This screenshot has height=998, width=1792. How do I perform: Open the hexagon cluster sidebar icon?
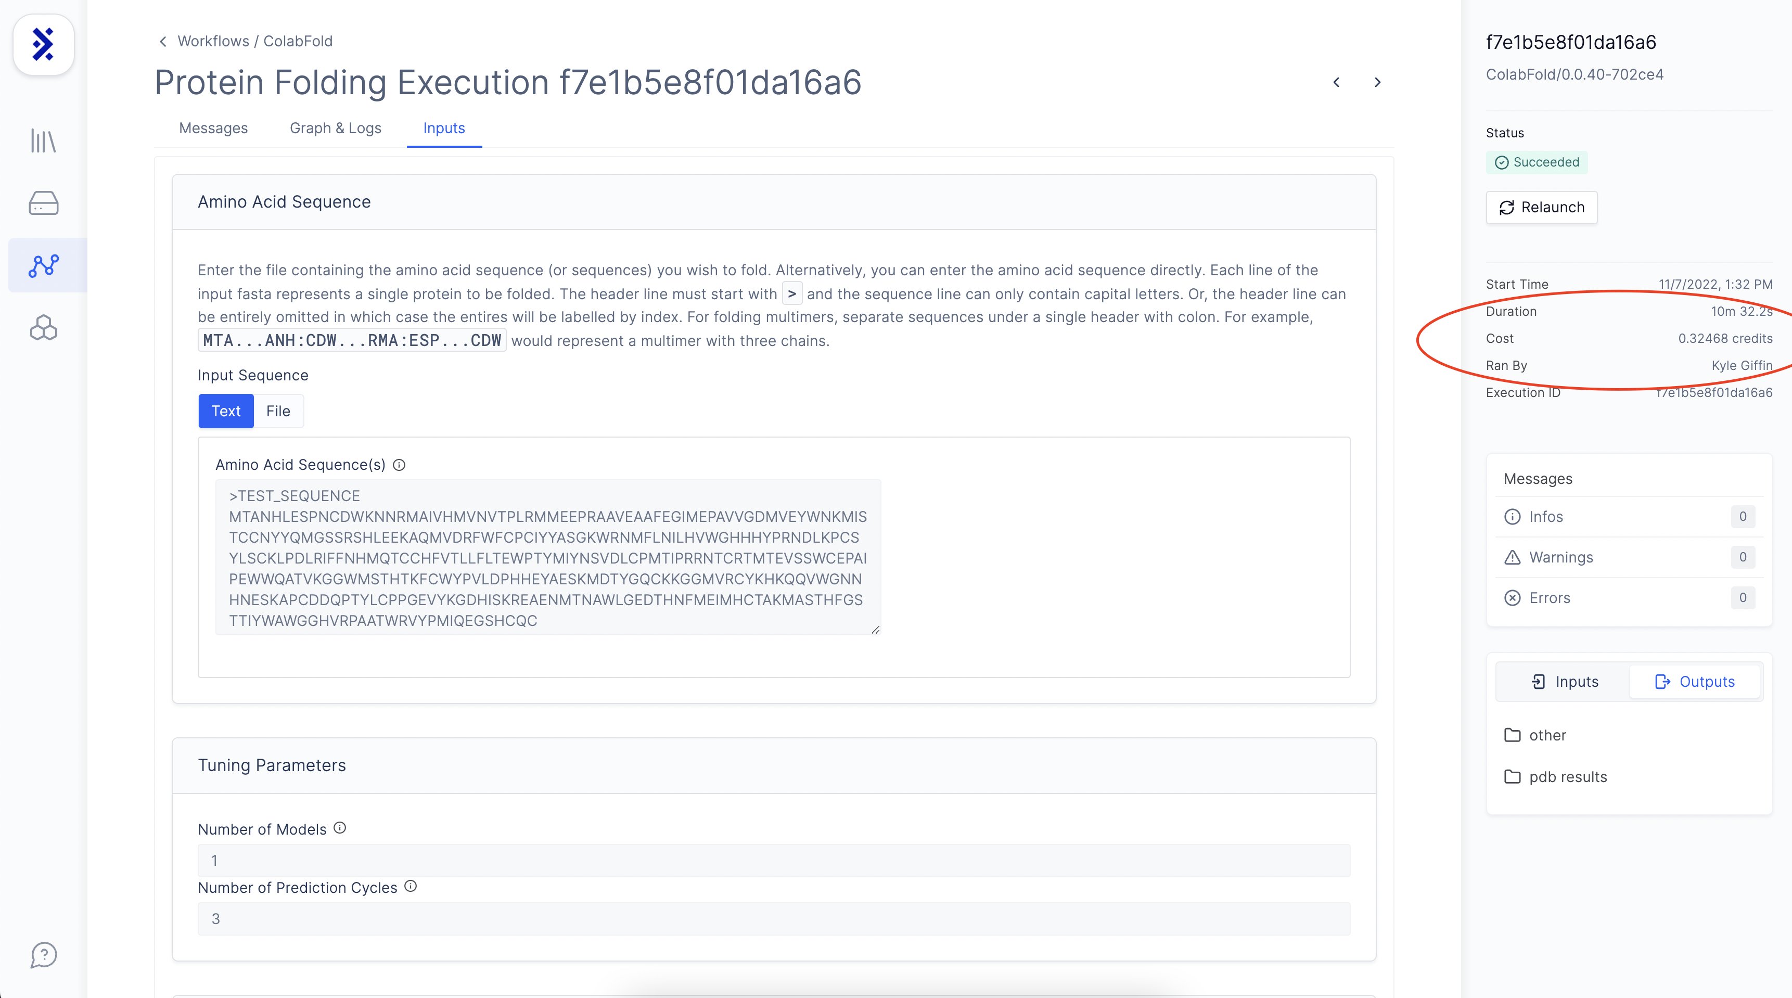click(x=43, y=328)
